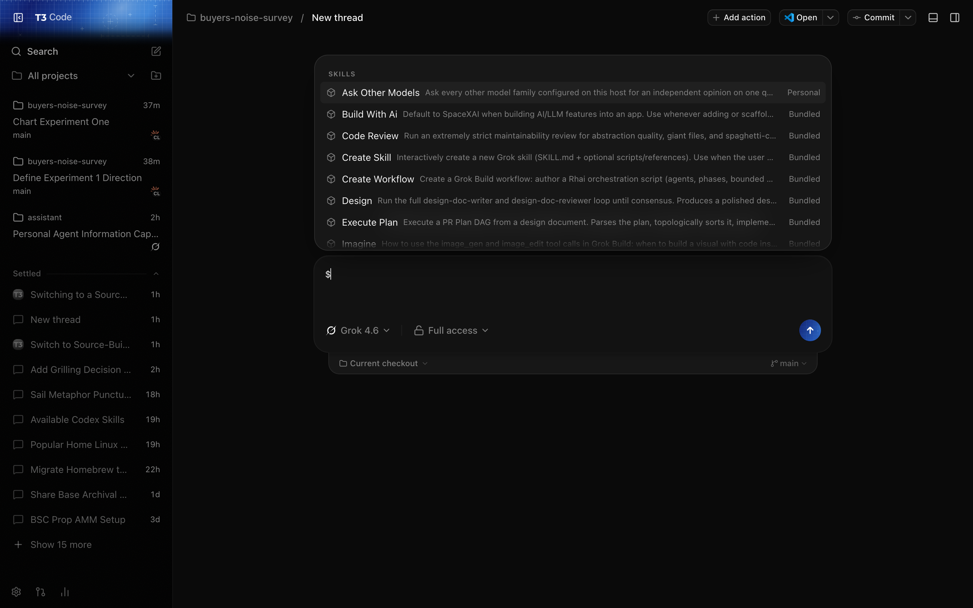
Task: Click the Add action button
Action: [x=739, y=18]
